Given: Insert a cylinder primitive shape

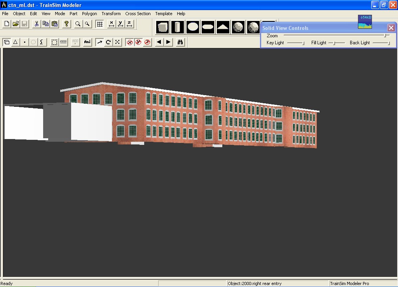Looking at the screenshot, I should 178,27.
